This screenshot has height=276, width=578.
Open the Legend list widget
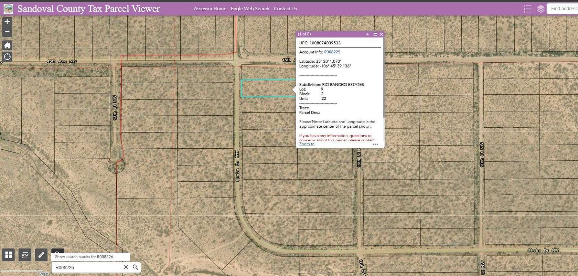[527, 9]
